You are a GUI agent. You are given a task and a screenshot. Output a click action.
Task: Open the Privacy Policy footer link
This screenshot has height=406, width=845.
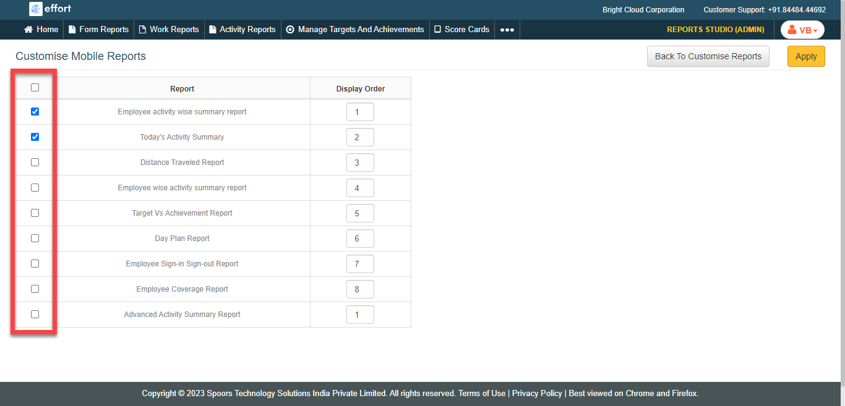point(537,394)
